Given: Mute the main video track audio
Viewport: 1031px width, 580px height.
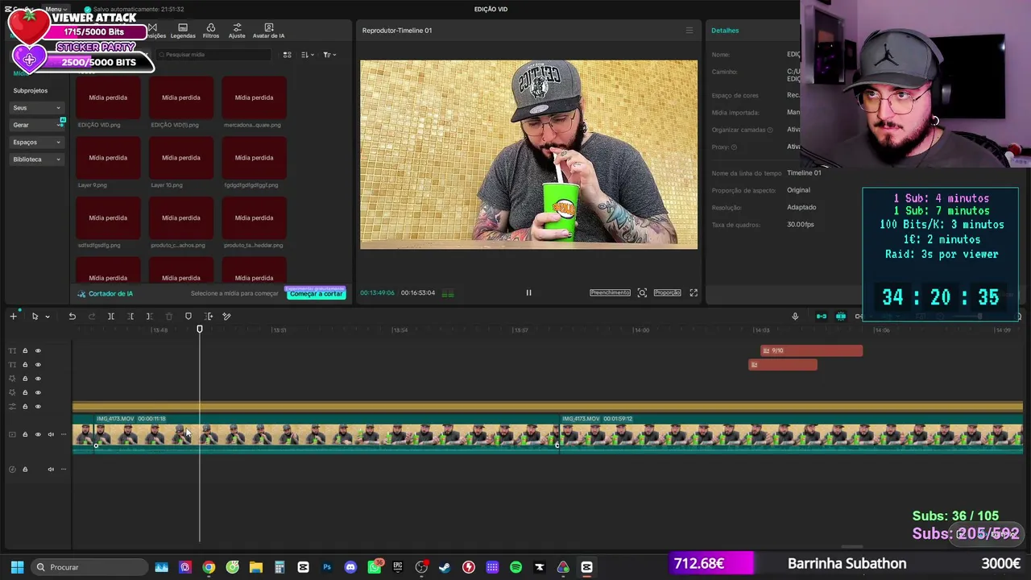Looking at the screenshot, I should [x=51, y=435].
